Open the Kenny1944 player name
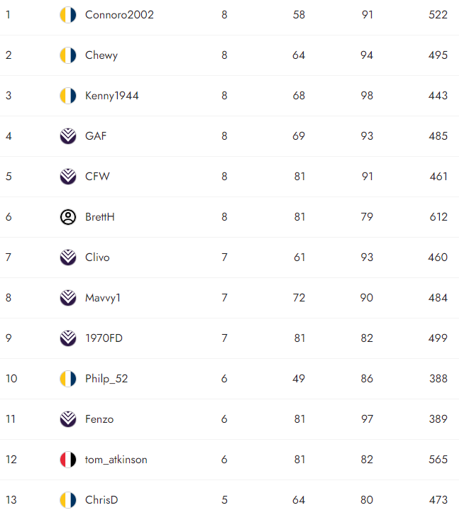 click(x=111, y=96)
